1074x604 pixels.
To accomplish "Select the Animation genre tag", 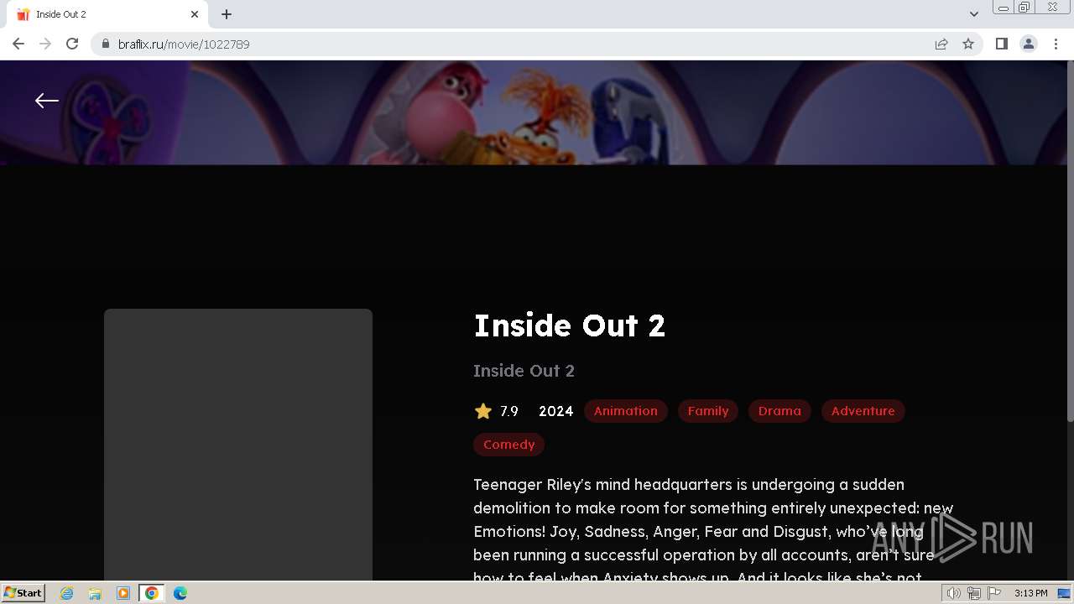I will coord(626,411).
